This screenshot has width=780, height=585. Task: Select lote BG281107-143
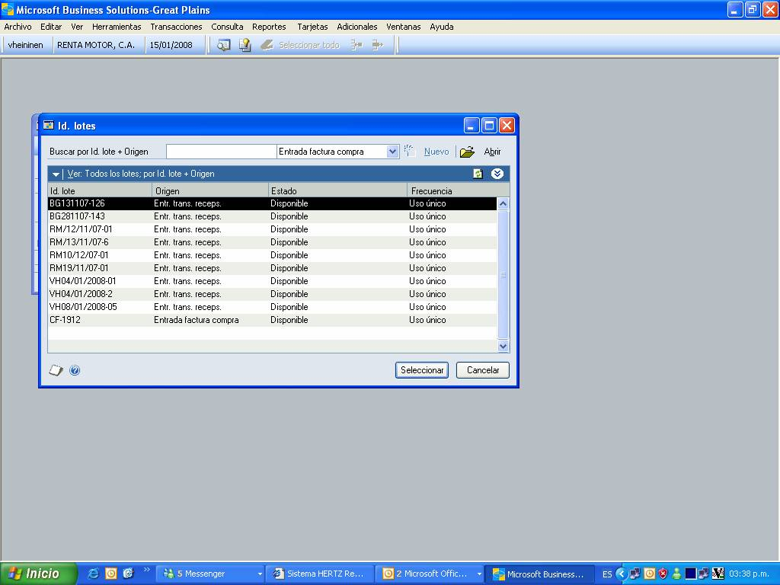(272, 216)
